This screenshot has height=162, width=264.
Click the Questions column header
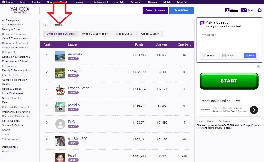[x=184, y=44]
